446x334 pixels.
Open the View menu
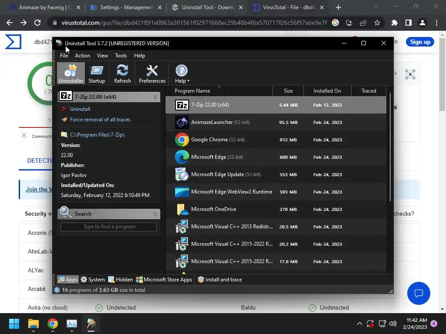tap(102, 56)
